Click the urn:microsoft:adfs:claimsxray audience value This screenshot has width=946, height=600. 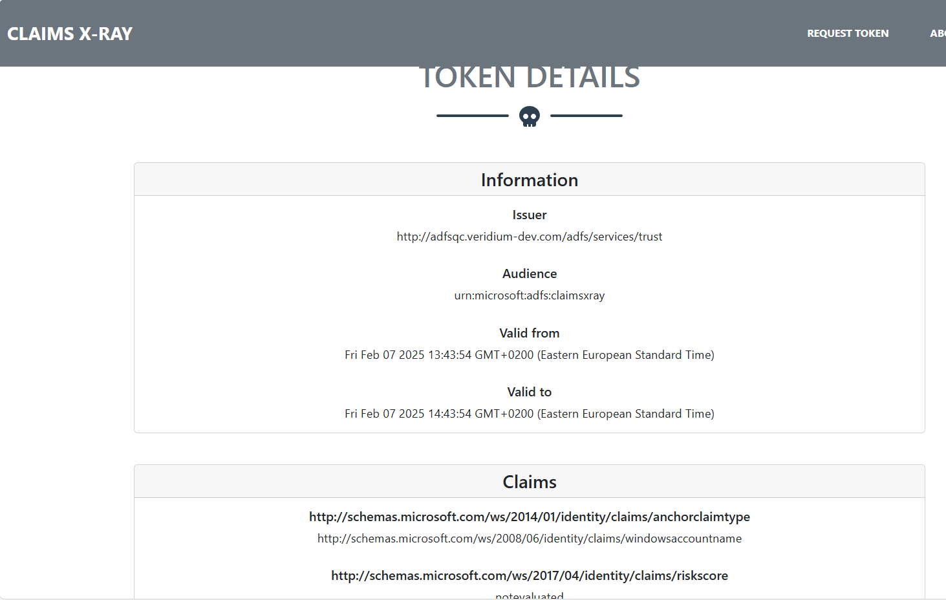(530, 295)
